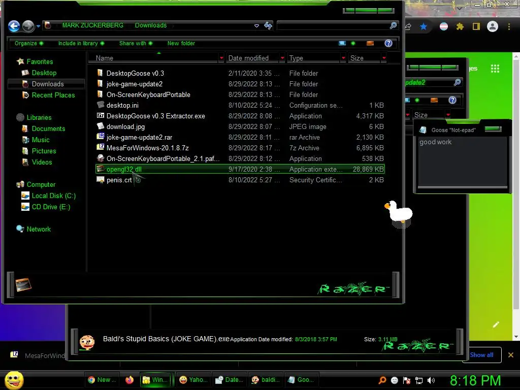
Task: Open Start menu smiley button
Action: point(14,380)
